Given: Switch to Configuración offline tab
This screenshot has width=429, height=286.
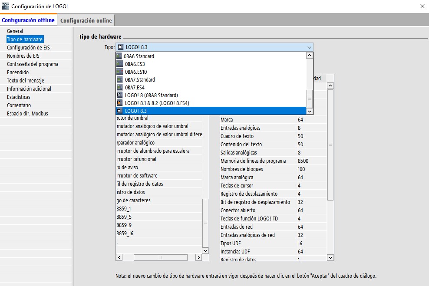Looking at the screenshot, I should 28,20.
